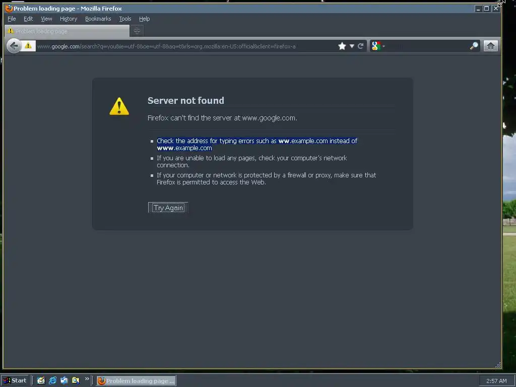Bookmark this page with the star icon
The image size is (516, 387).
point(342,46)
